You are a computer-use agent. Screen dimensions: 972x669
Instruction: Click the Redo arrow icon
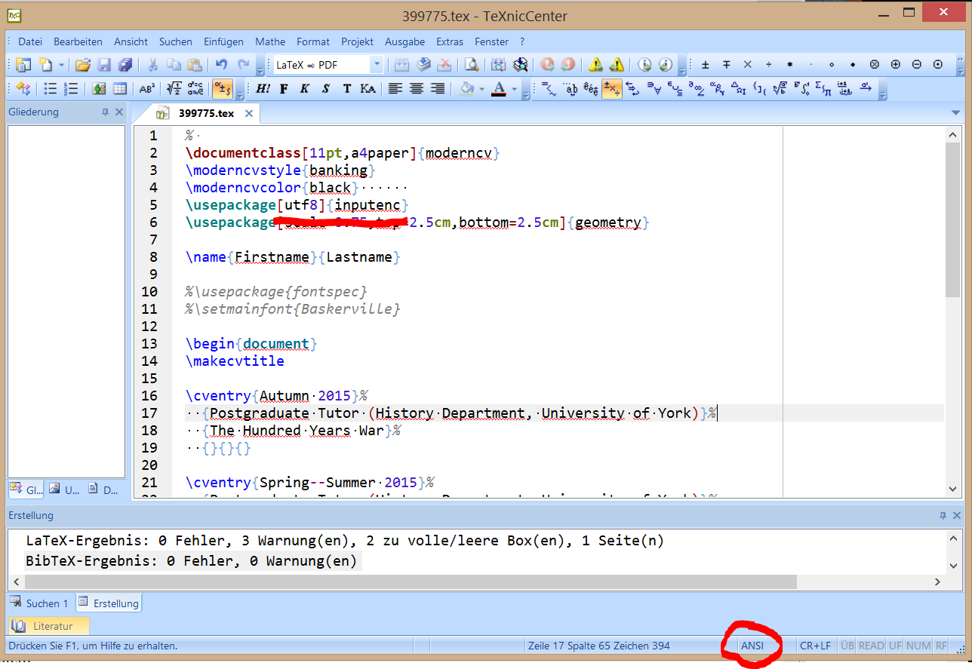click(x=243, y=65)
